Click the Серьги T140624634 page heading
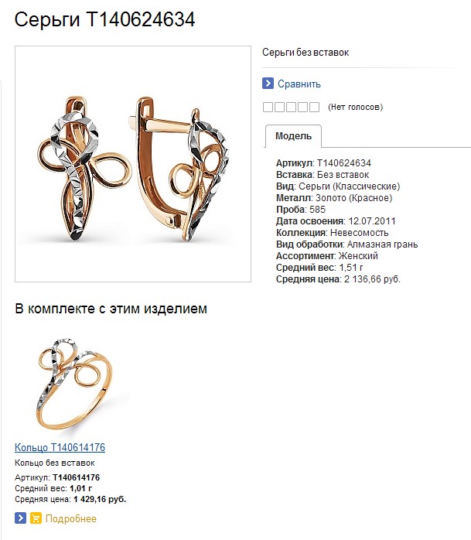471x540 pixels. click(x=104, y=19)
